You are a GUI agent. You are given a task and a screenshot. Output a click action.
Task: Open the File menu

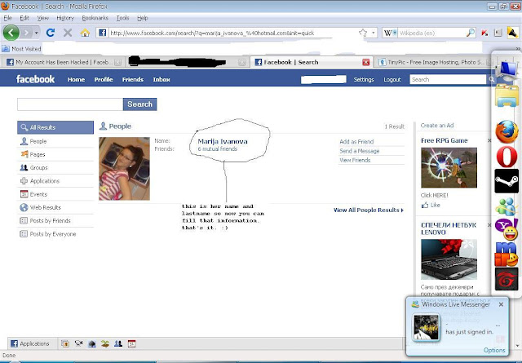(7, 18)
